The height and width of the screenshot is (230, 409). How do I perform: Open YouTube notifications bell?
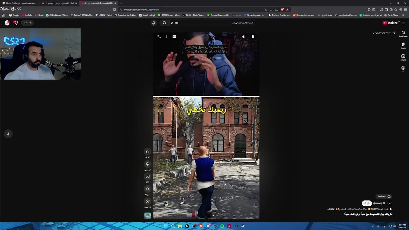coord(16,23)
